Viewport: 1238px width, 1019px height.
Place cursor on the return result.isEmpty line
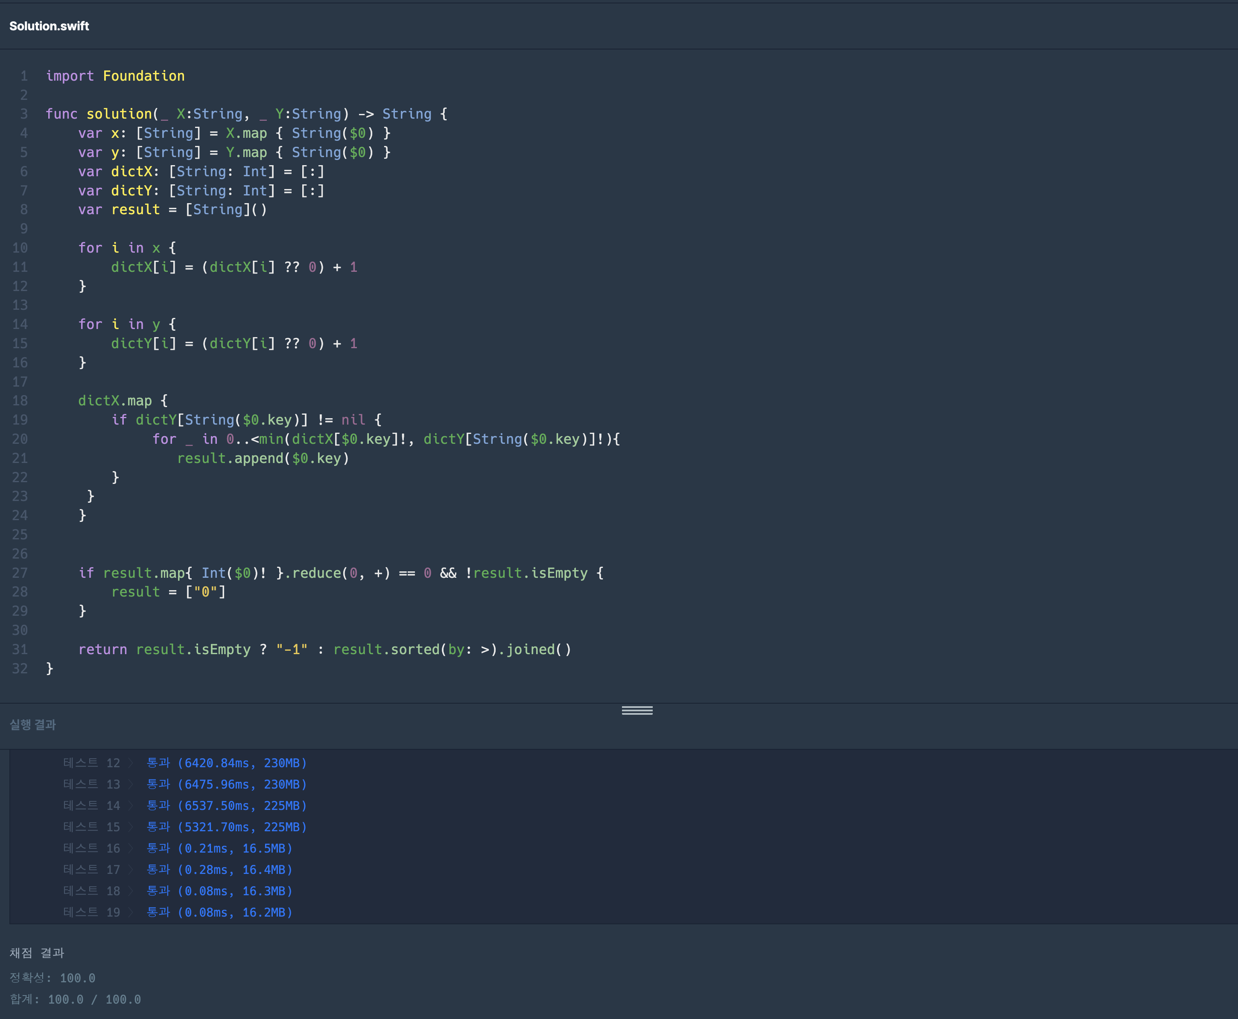coord(325,649)
